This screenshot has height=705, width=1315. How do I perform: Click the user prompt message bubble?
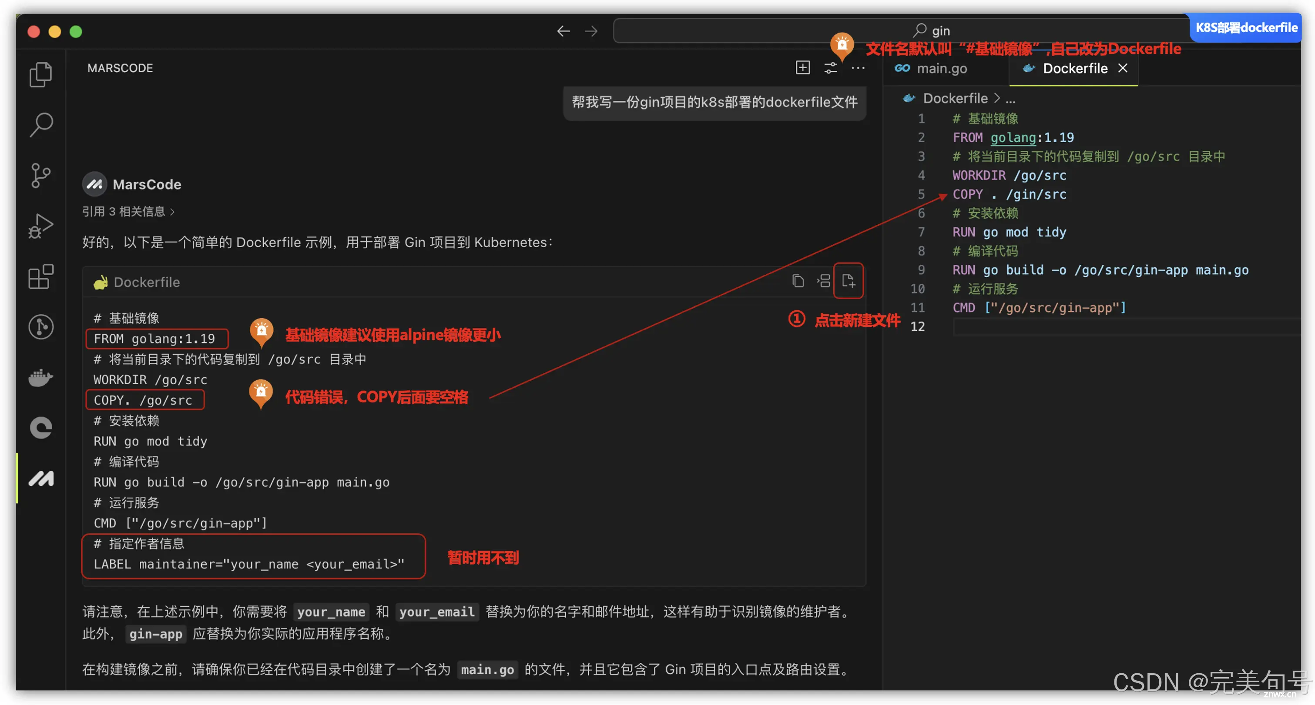[x=715, y=103]
